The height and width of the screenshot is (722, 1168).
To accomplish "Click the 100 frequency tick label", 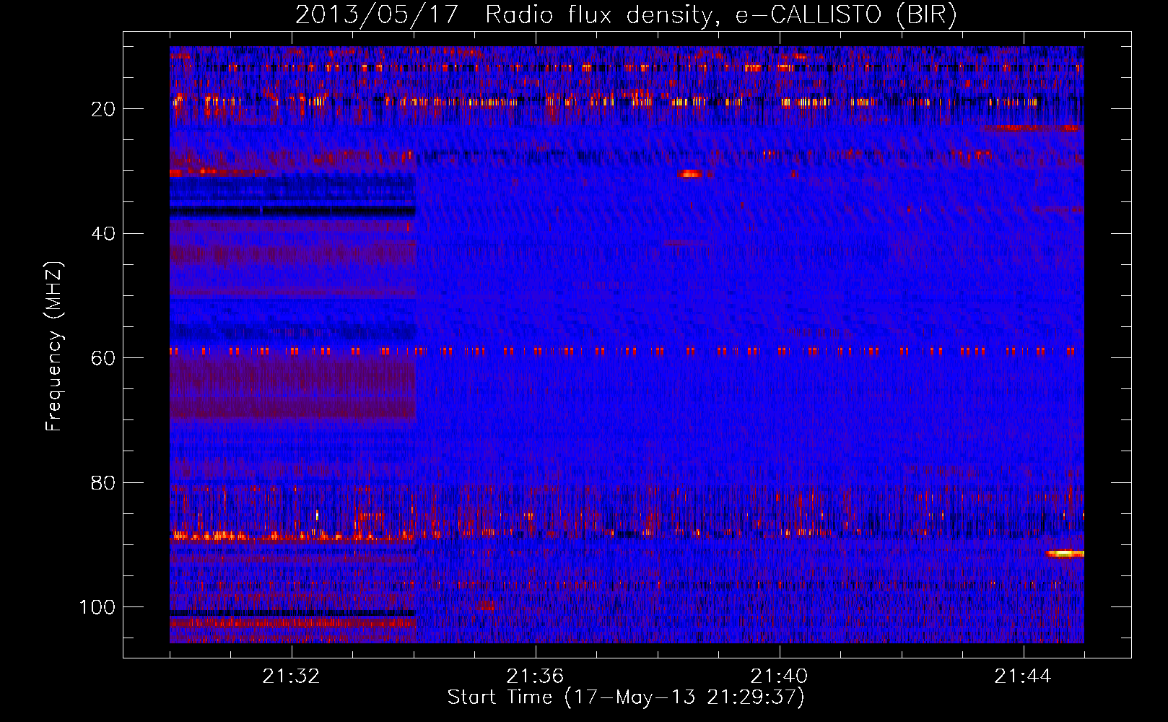I will (97, 607).
